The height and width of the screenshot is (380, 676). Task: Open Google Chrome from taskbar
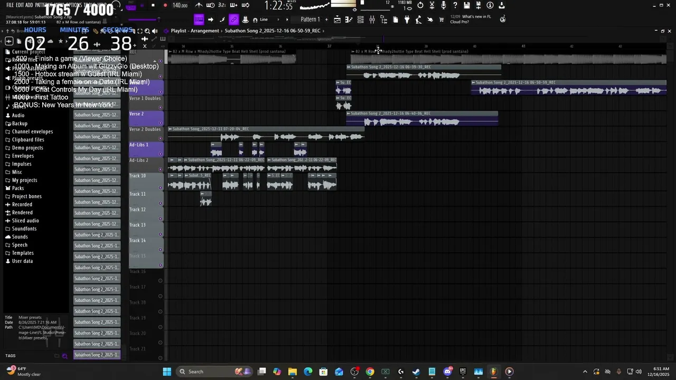pyautogui.click(x=370, y=372)
